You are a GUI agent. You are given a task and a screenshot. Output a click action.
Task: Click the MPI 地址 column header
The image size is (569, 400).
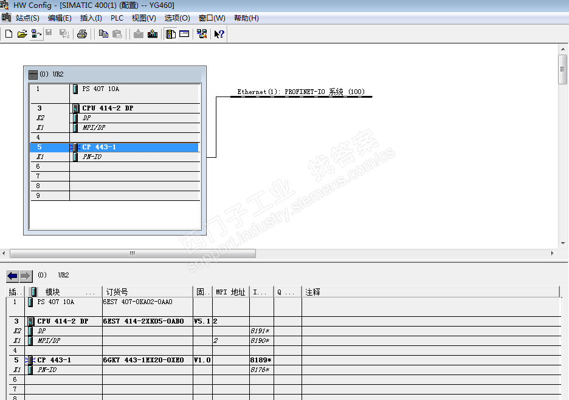[x=231, y=292]
